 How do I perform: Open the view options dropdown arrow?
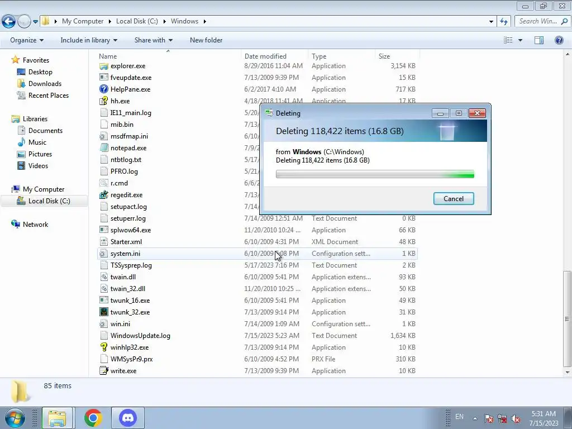tap(520, 40)
